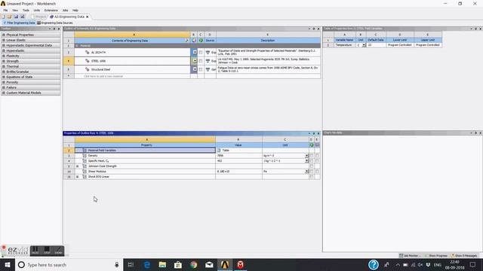Open Density unit dropdown
Screen dimensions: 483x271
pyautogui.click(x=306, y=156)
